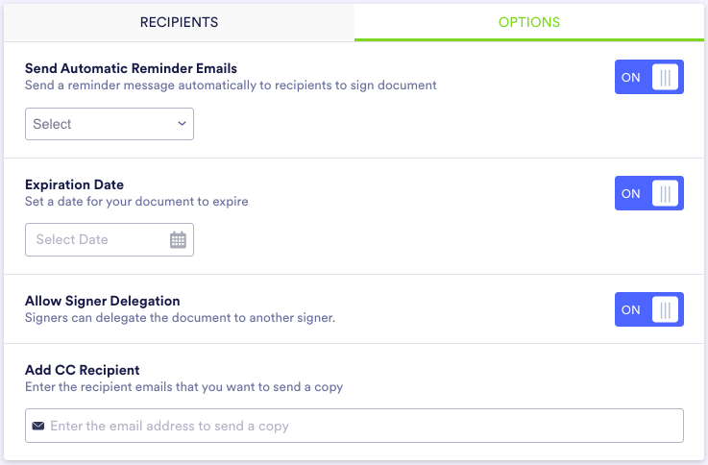Click the Send Automatic Reminder Emails heading
The width and height of the screenshot is (708, 465).
[x=131, y=68]
